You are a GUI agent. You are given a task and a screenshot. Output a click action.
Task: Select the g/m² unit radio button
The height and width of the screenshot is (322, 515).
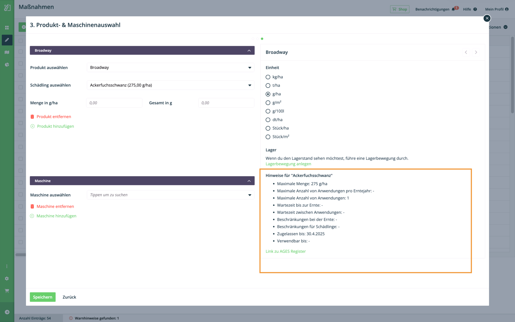pyautogui.click(x=268, y=103)
